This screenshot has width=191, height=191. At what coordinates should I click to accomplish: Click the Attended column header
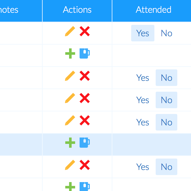tap(153, 10)
